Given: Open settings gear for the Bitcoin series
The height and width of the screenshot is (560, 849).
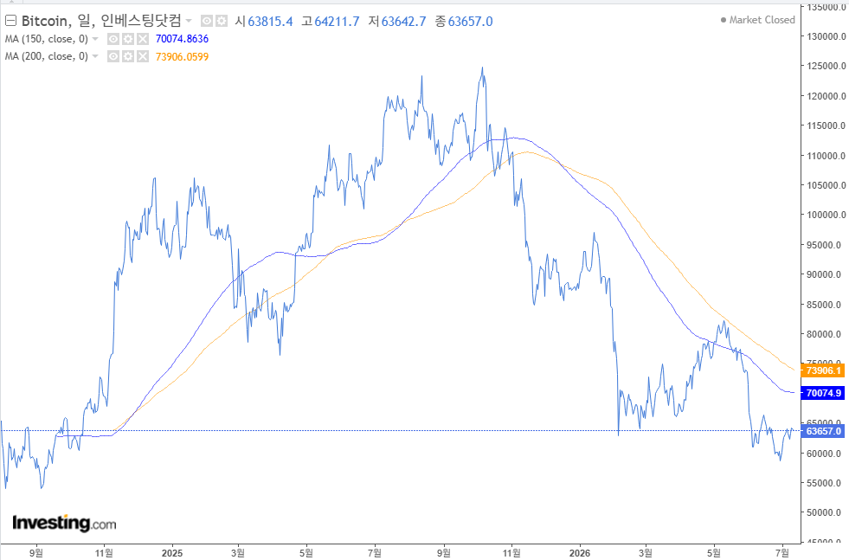Looking at the screenshot, I should coord(222,21).
